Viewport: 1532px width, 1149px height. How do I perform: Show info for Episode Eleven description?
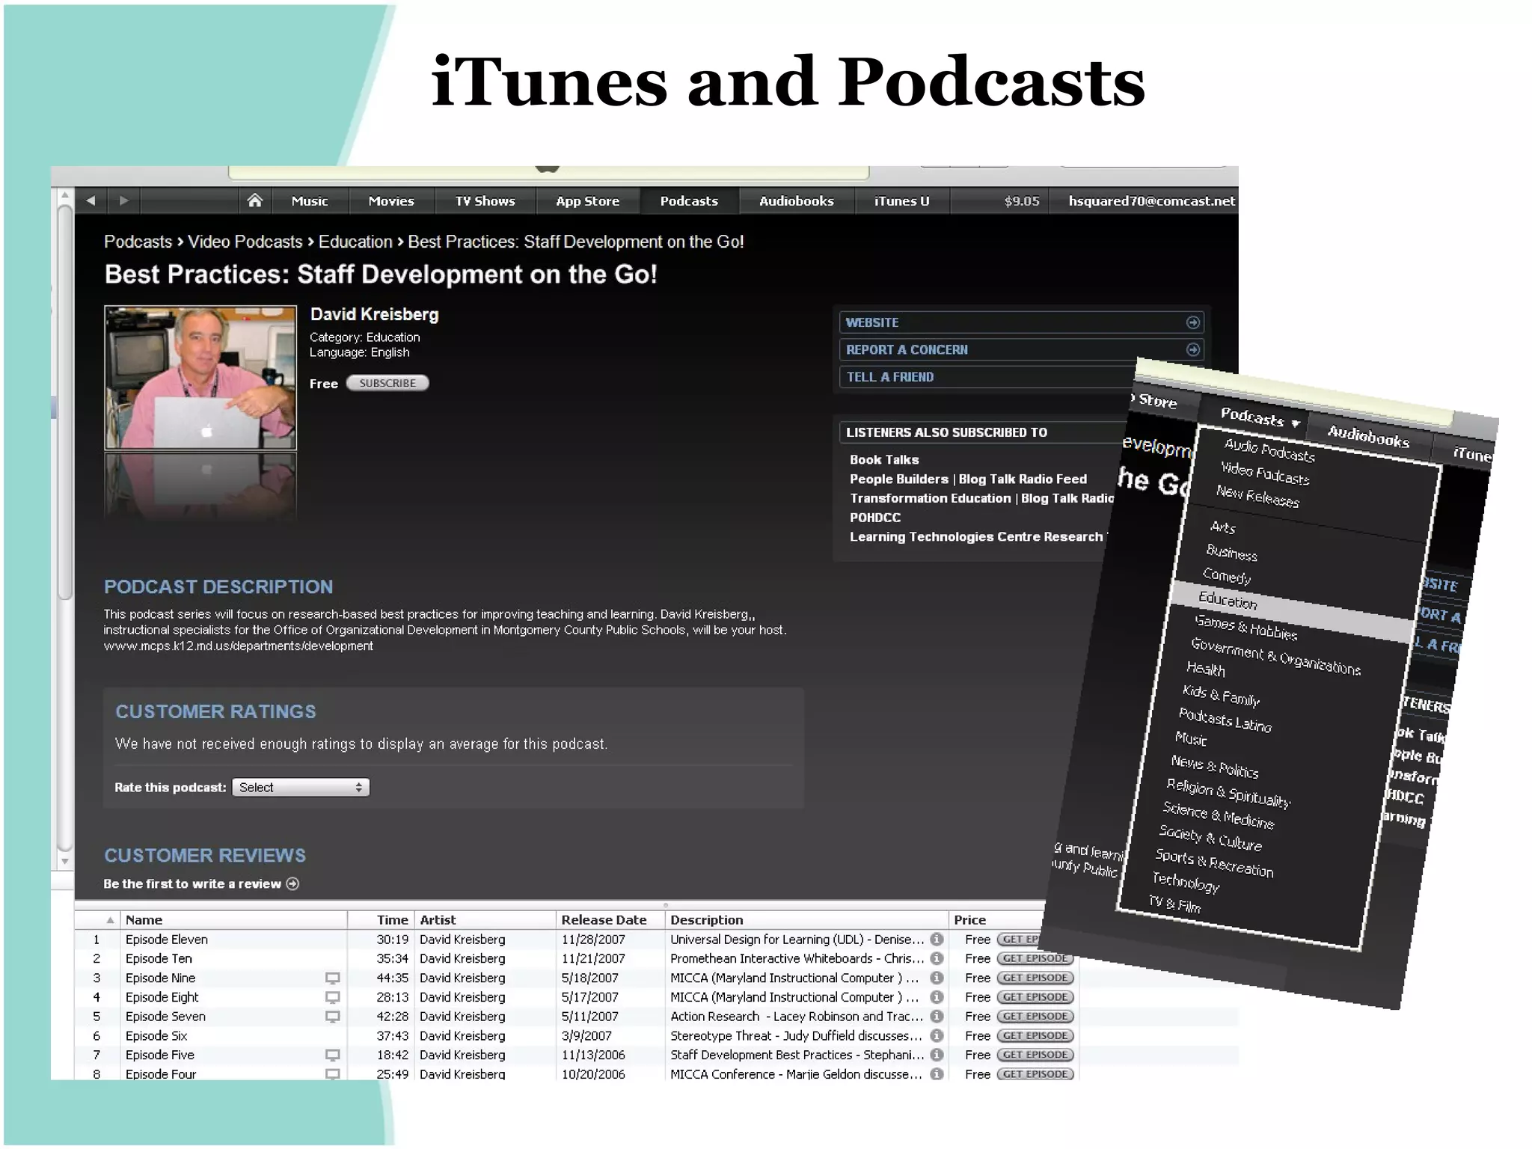click(x=937, y=939)
